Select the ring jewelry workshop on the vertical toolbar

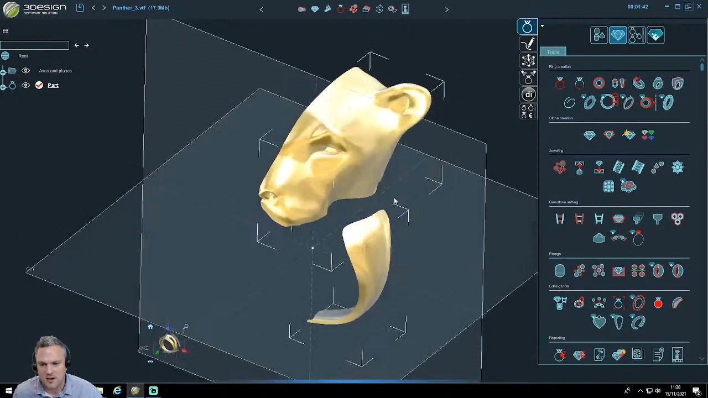tap(527, 27)
